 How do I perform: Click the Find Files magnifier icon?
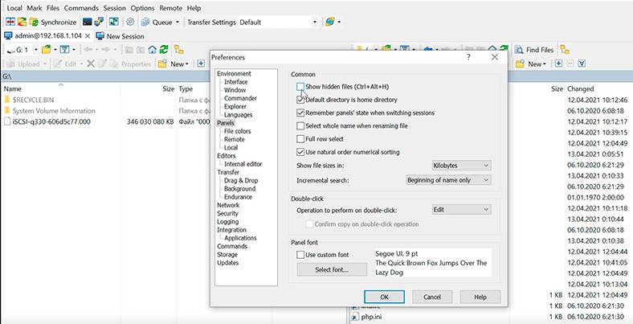coord(519,50)
